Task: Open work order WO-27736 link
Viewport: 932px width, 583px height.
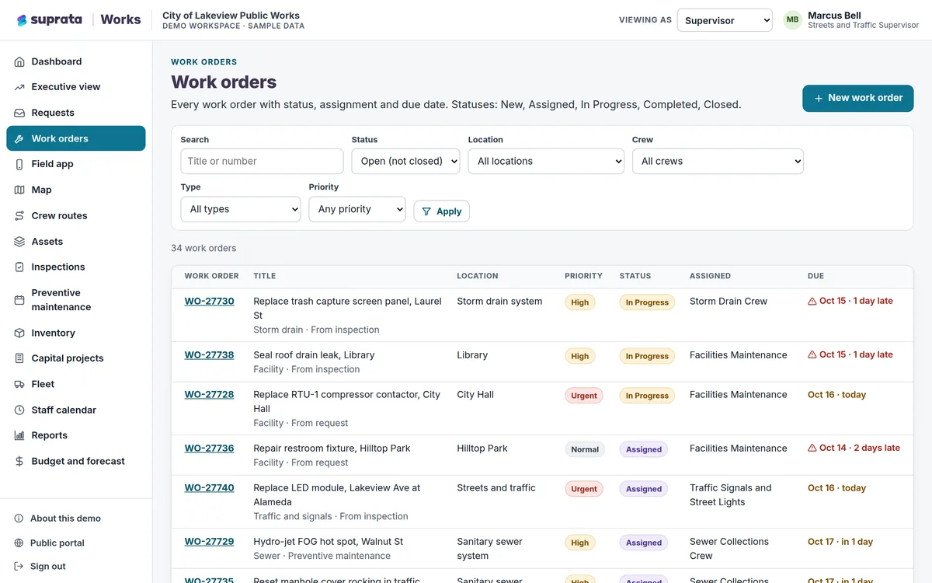Action: point(209,449)
